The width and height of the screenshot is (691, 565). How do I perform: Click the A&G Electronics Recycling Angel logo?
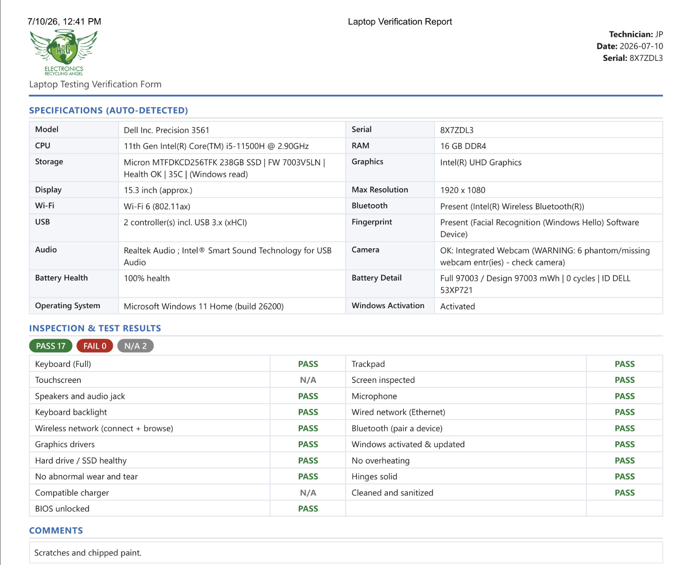(63, 53)
